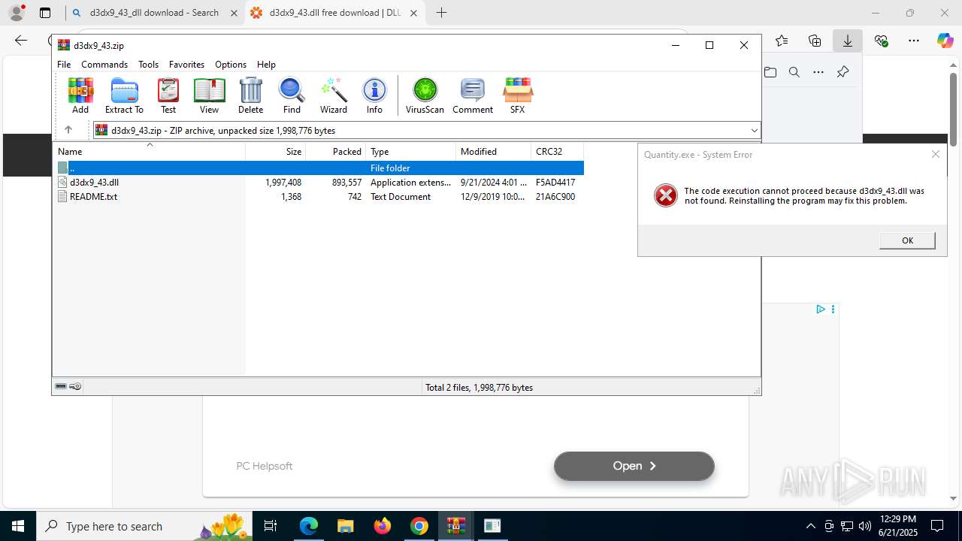This screenshot has width=962, height=541.
Task: Close the Quantity.exe System Error dialog
Action: (x=935, y=154)
